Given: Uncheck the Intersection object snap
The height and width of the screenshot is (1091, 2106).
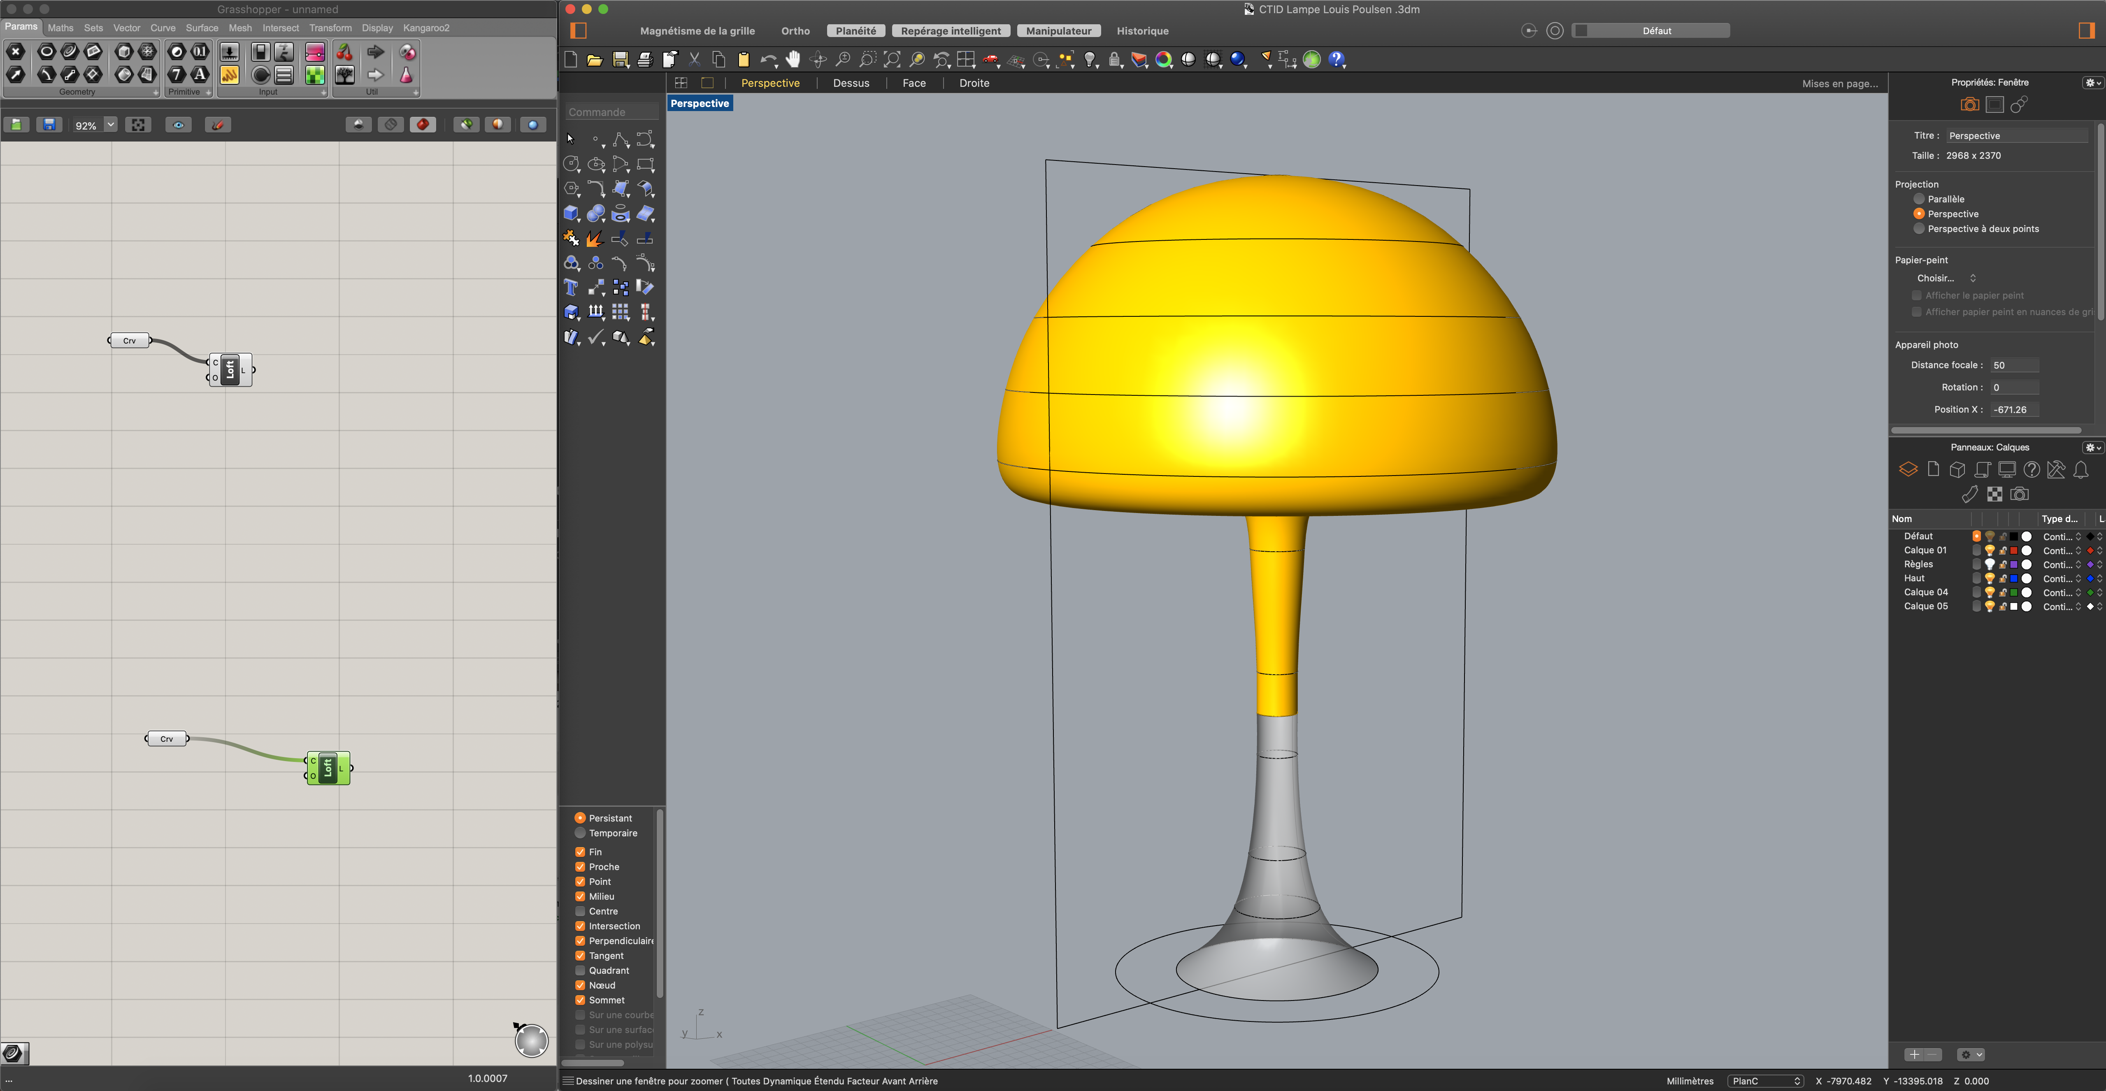Looking at the screenshot, I should (x=580, y=926).
